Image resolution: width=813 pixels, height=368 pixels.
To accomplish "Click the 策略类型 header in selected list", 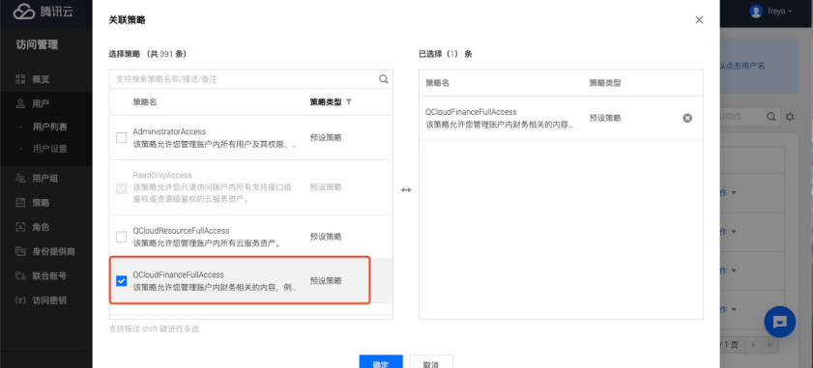I will pyautogui.click(x=605, y=83).
